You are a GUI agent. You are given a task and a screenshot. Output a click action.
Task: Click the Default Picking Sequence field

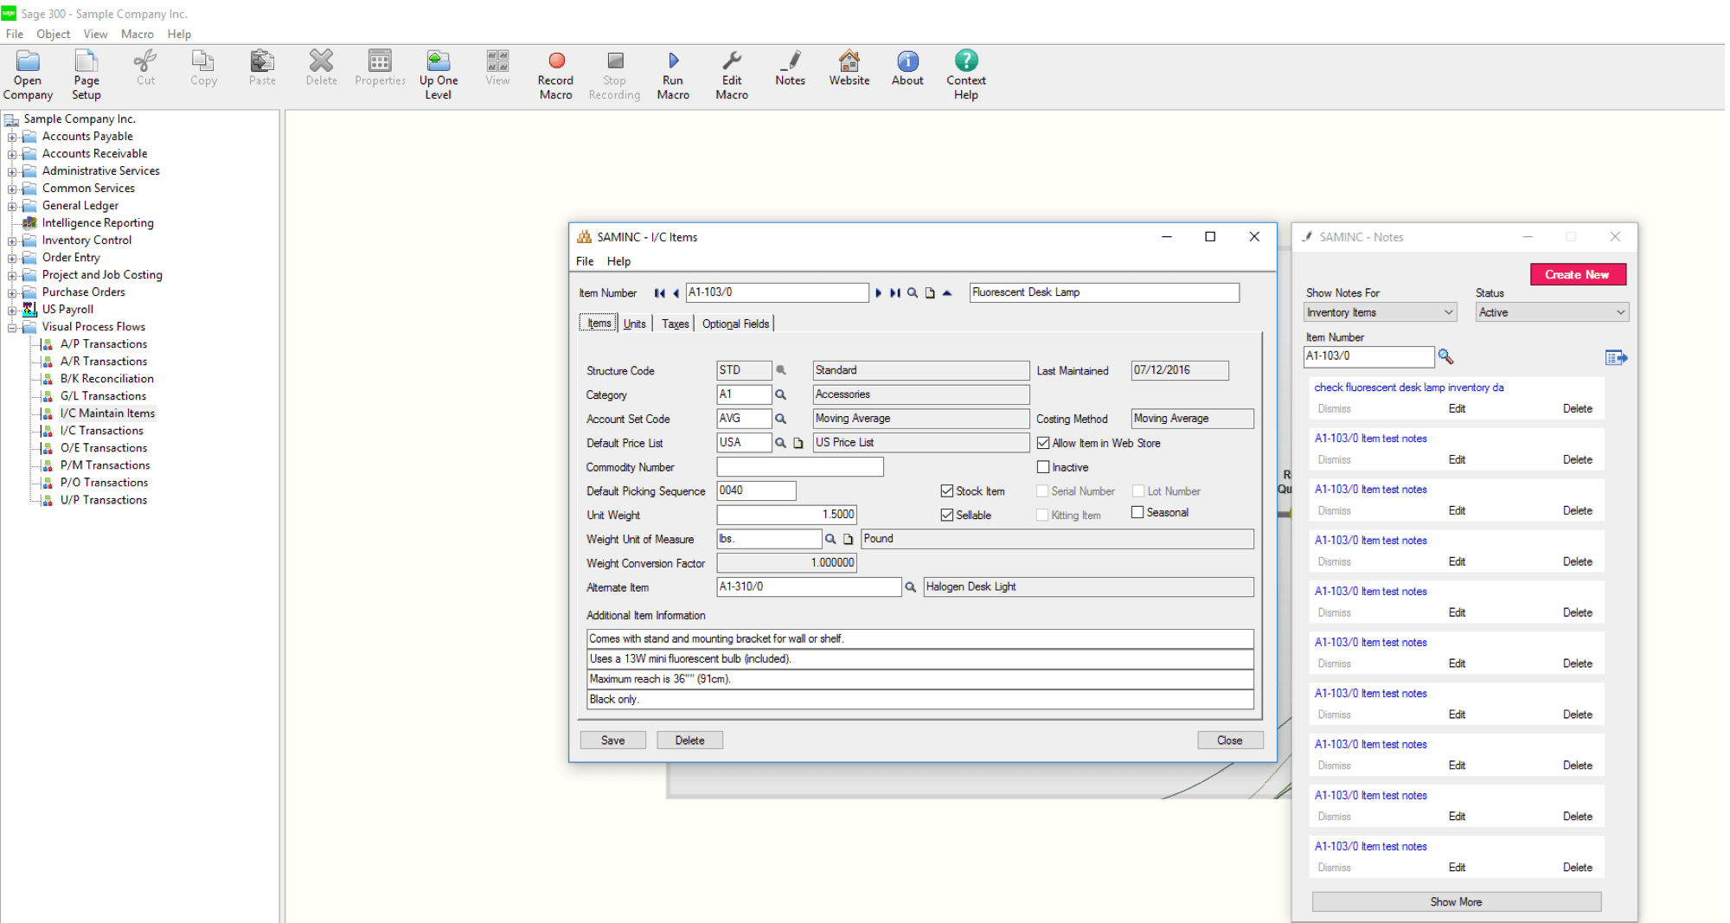[x=757, y=490]
